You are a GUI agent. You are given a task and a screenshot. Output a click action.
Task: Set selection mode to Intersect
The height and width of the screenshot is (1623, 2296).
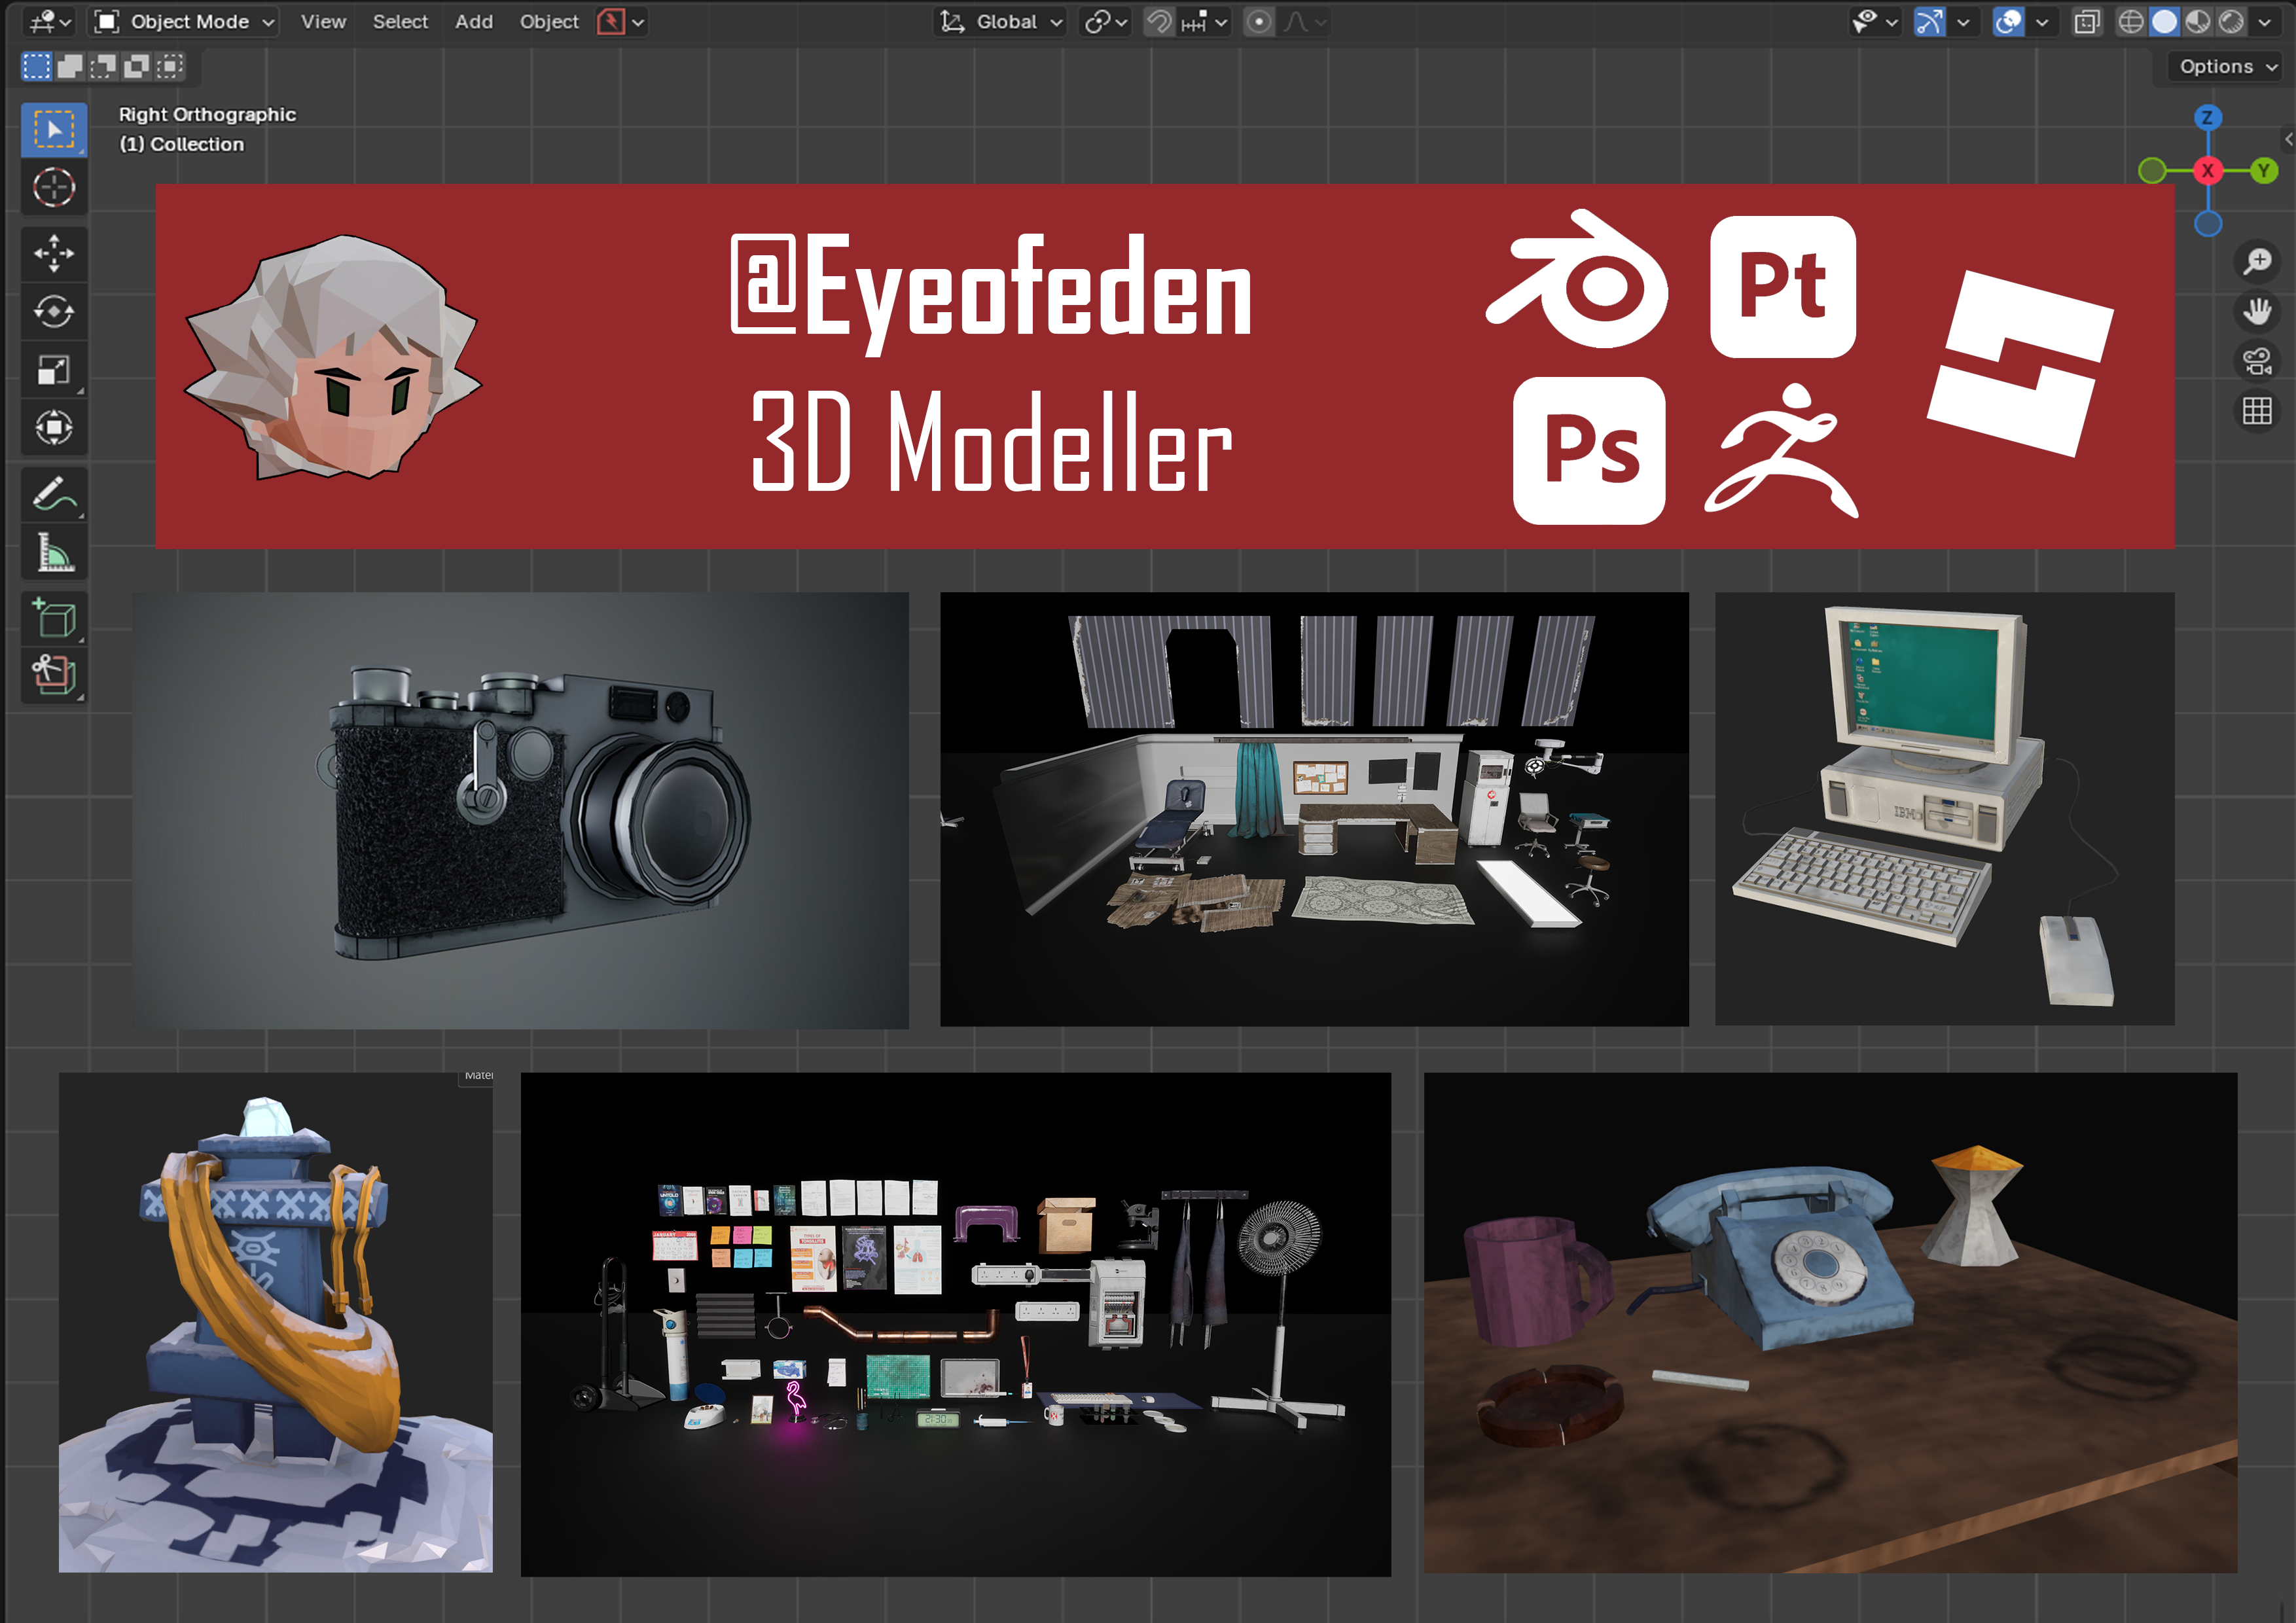pyautogui.click(x=171, y=67)
